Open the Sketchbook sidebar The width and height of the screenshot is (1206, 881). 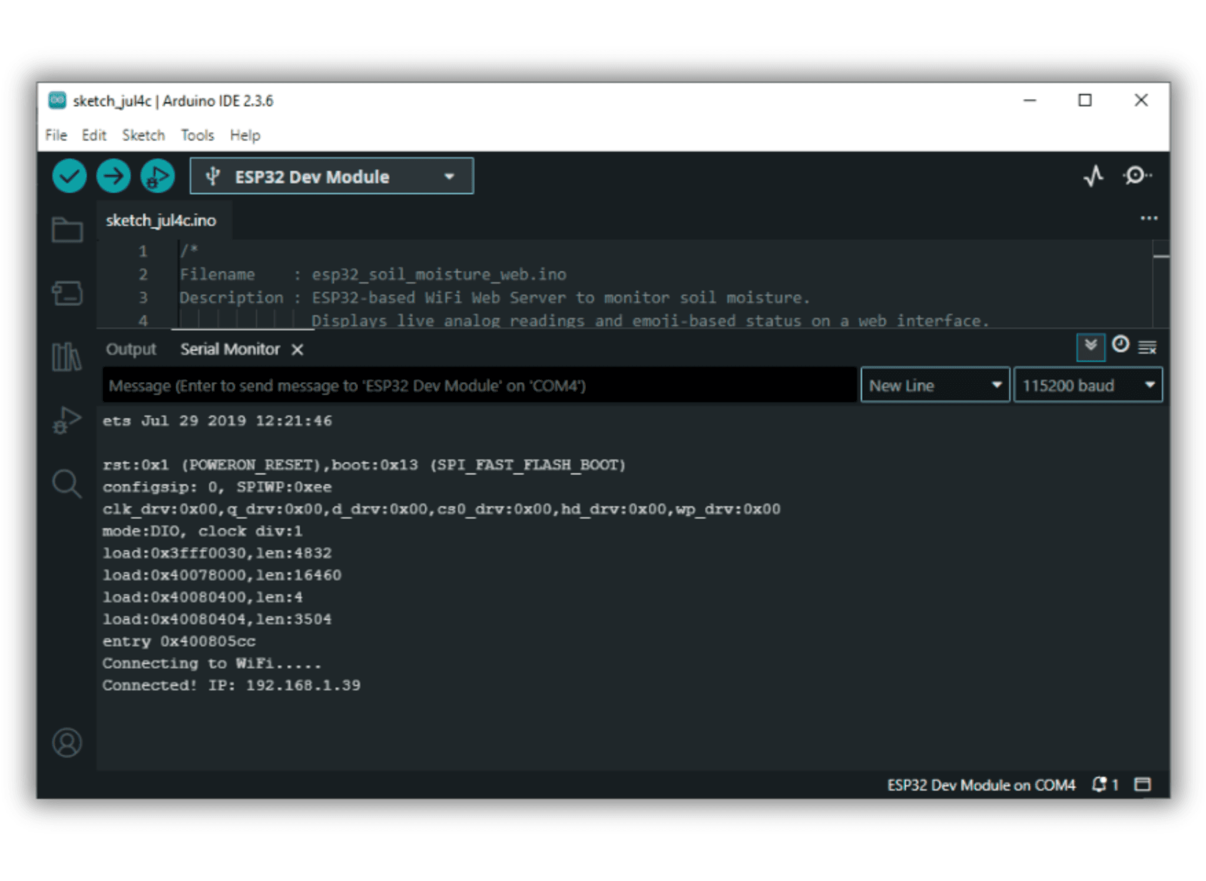[x=67, y=231]
